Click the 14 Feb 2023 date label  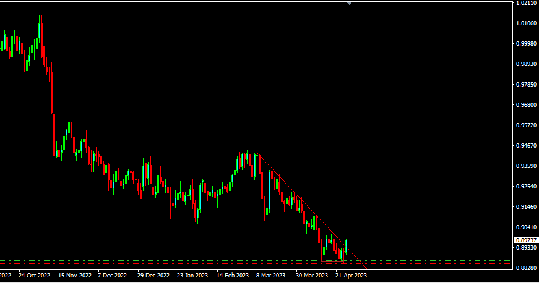[x=233, y=276]
